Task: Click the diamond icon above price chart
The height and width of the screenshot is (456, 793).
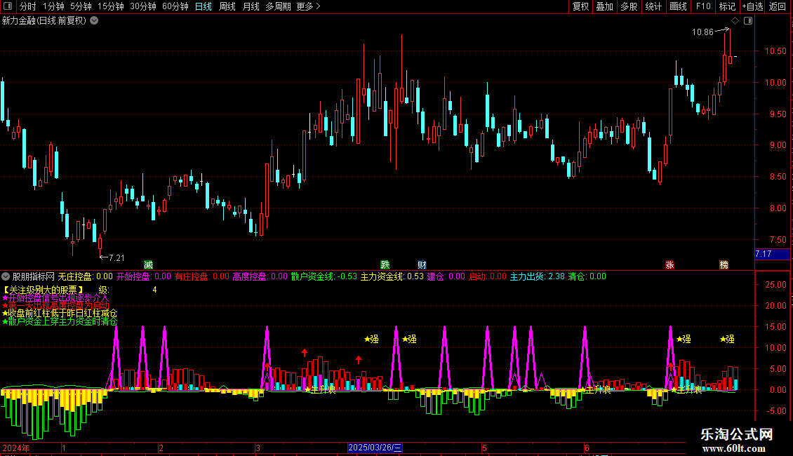Action: coord(735,21)
